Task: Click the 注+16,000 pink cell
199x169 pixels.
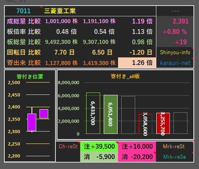Action: pyautogui.click(x=137, y=146)
